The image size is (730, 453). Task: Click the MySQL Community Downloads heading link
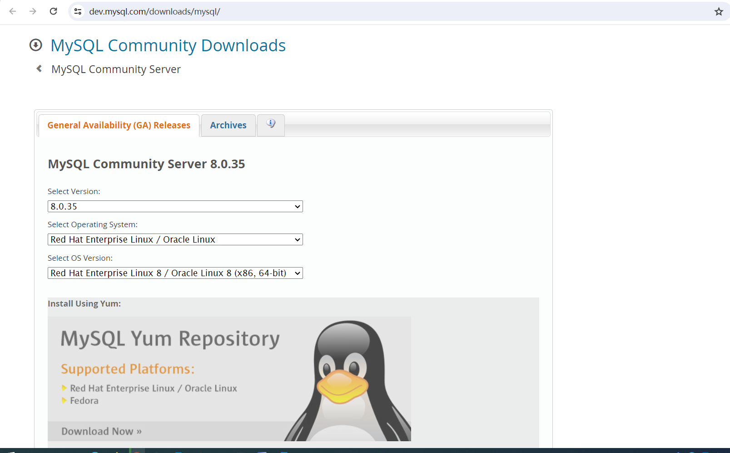tap(168, 45)
